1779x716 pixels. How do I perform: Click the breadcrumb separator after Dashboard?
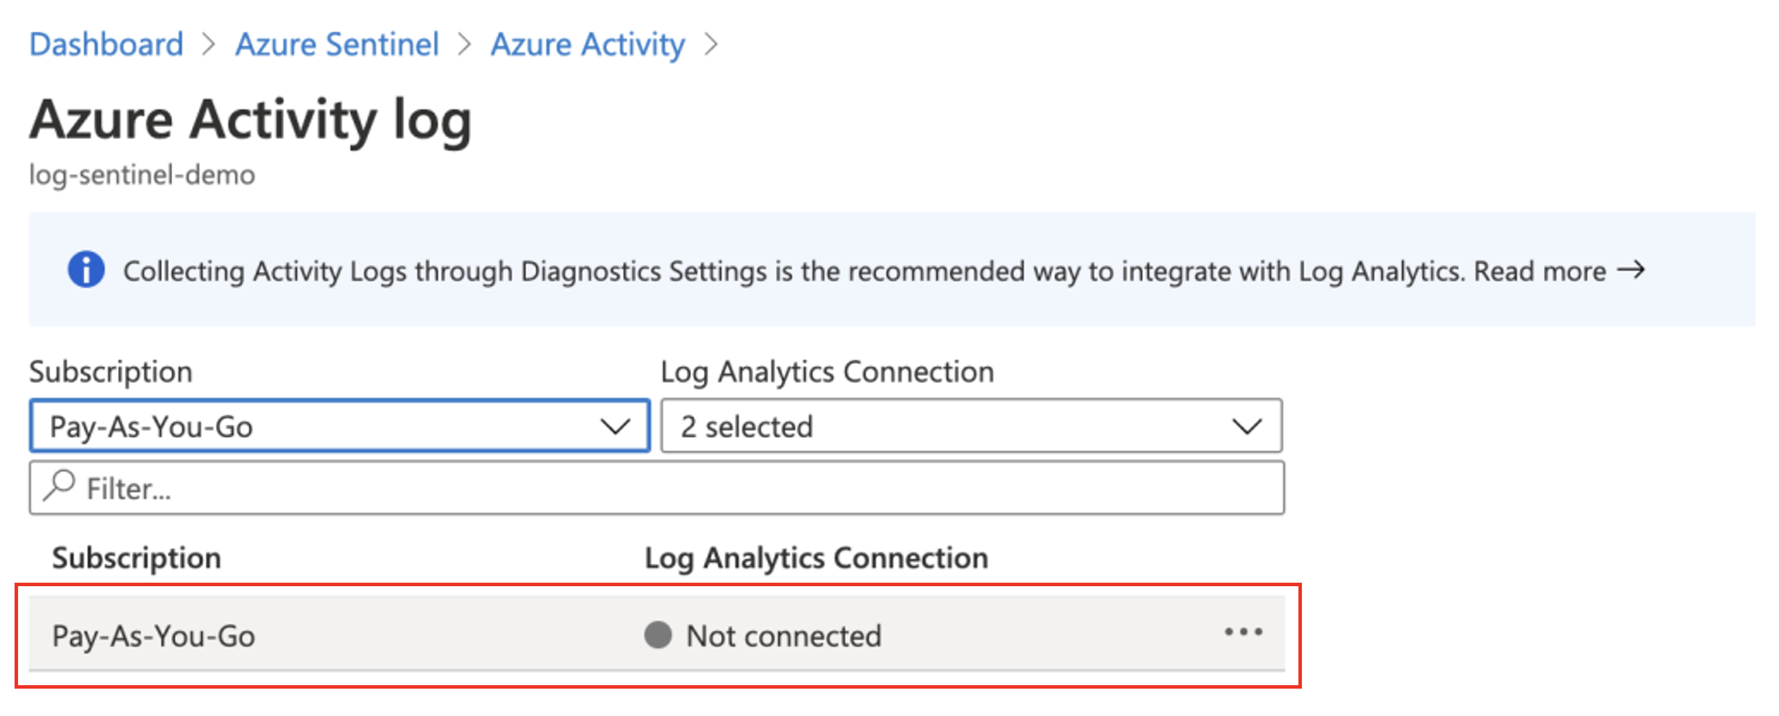209,44
